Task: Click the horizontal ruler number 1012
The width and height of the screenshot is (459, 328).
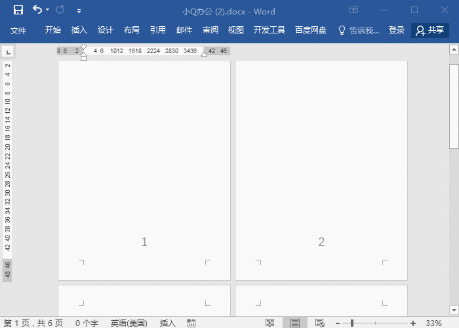Action: point(117,51)
